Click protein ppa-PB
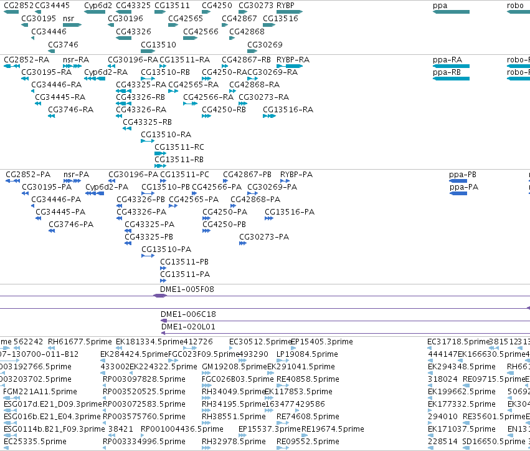This screenshot has height=451, width=530. tap(463, 175)
